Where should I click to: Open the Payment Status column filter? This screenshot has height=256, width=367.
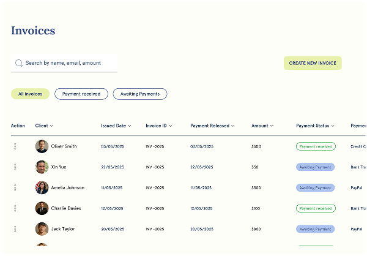[x=316, y=126]
